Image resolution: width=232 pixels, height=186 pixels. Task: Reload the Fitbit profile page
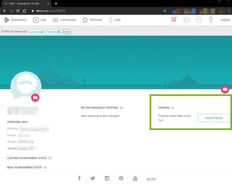(x=18, y=11)
